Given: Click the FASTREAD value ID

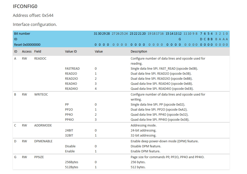Looking at the screenshot, I should click(72, 69).
